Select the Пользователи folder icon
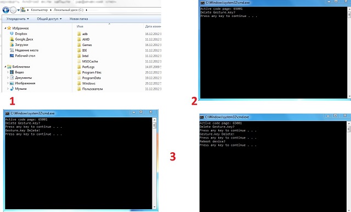Viewport: 351px width, 212px height. [79, 89]
